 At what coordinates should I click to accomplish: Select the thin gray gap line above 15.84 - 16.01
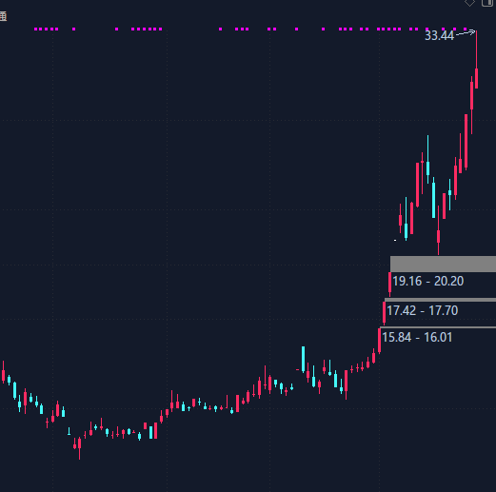(x=438, y=327)
